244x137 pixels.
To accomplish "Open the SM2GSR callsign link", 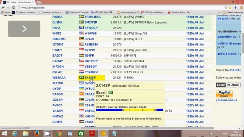I will (91, 22).
